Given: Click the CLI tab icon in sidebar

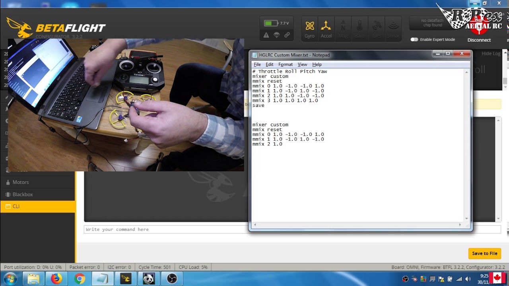Looking at the screenshot, I should 8,207.
